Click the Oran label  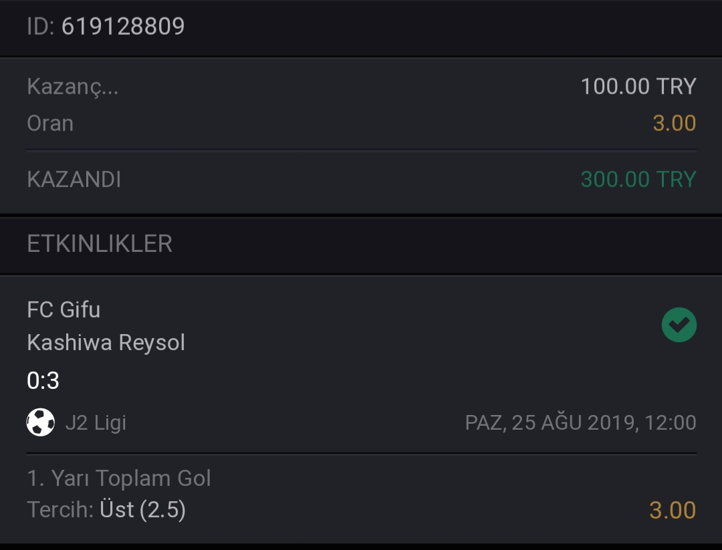click(x=50, y=124)
